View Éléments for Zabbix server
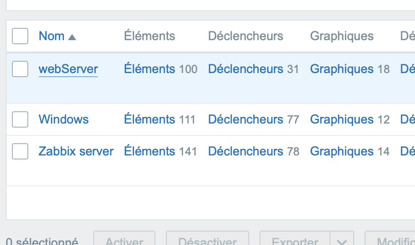The image size is (415, 245). click(x=149, y=151)
